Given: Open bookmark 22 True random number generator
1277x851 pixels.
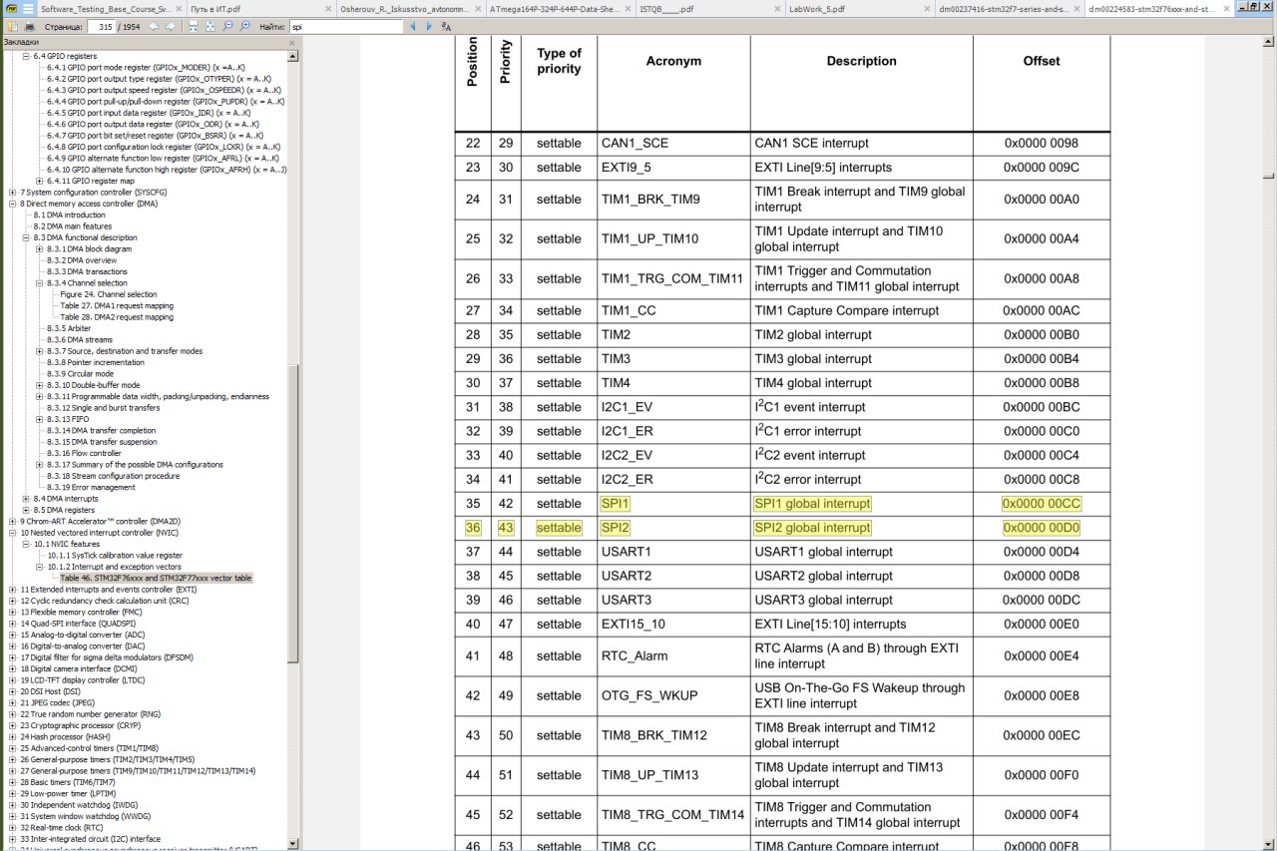Looking at the screenshot, I should point(90,714).
